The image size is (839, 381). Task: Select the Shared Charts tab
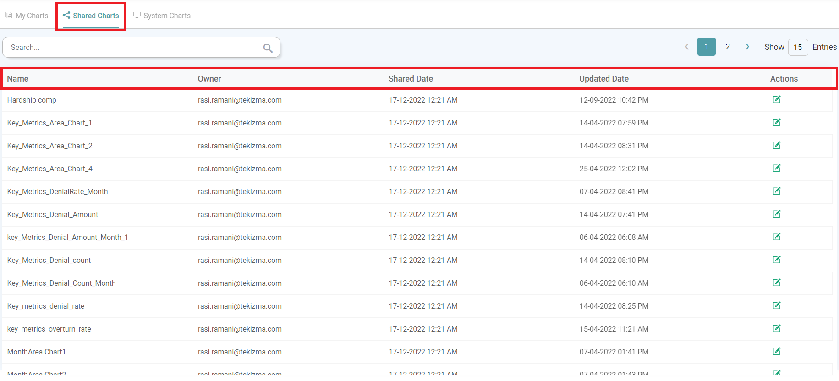[91, 16]
